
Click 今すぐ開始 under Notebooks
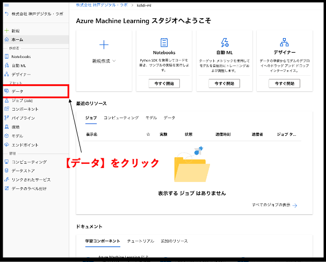(164, 84)
